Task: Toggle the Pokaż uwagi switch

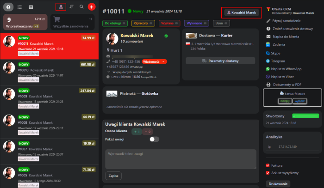Action: (x=154, y=139)
